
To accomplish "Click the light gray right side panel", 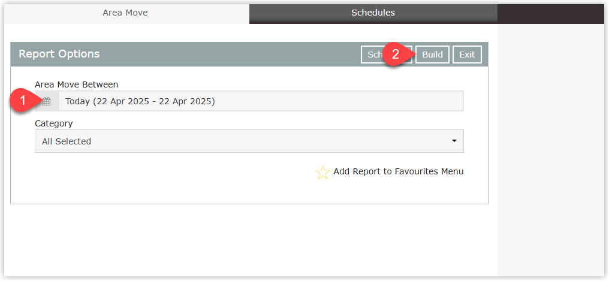I will click(x=551, y=150).
